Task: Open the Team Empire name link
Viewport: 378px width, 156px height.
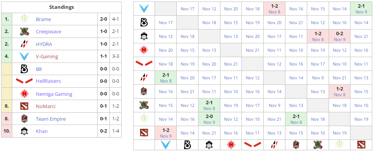Action: click(x=51, y=119)
